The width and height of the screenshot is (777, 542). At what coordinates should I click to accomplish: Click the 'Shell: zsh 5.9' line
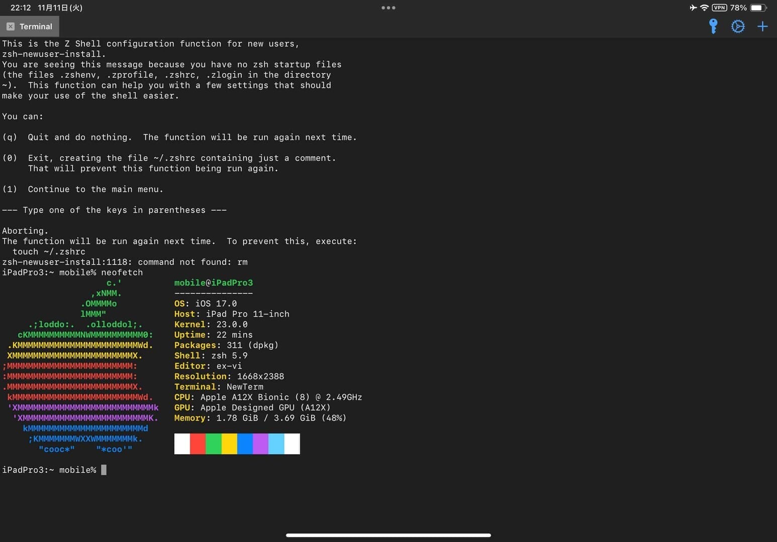pos(211,356)
